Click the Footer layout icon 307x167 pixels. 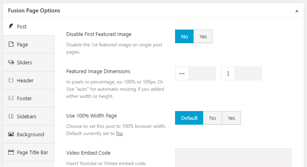click(11, 98)
